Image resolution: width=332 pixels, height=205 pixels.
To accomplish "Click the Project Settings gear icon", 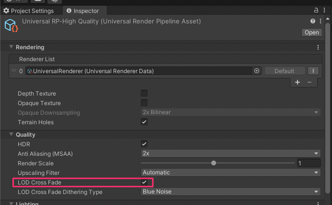I will [x=6, y=11].
